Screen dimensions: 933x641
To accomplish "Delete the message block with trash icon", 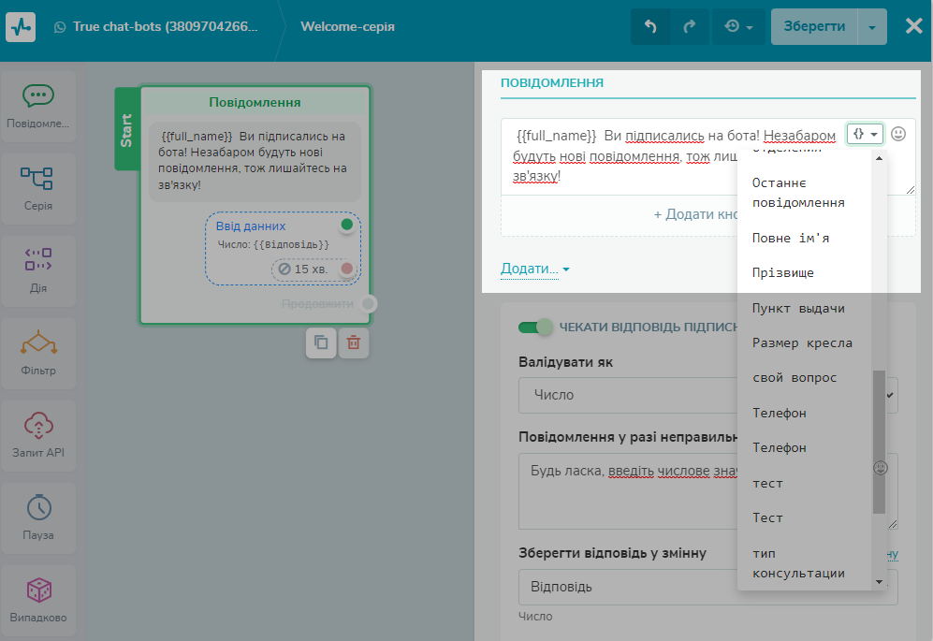I will click(x=354, y=342).
